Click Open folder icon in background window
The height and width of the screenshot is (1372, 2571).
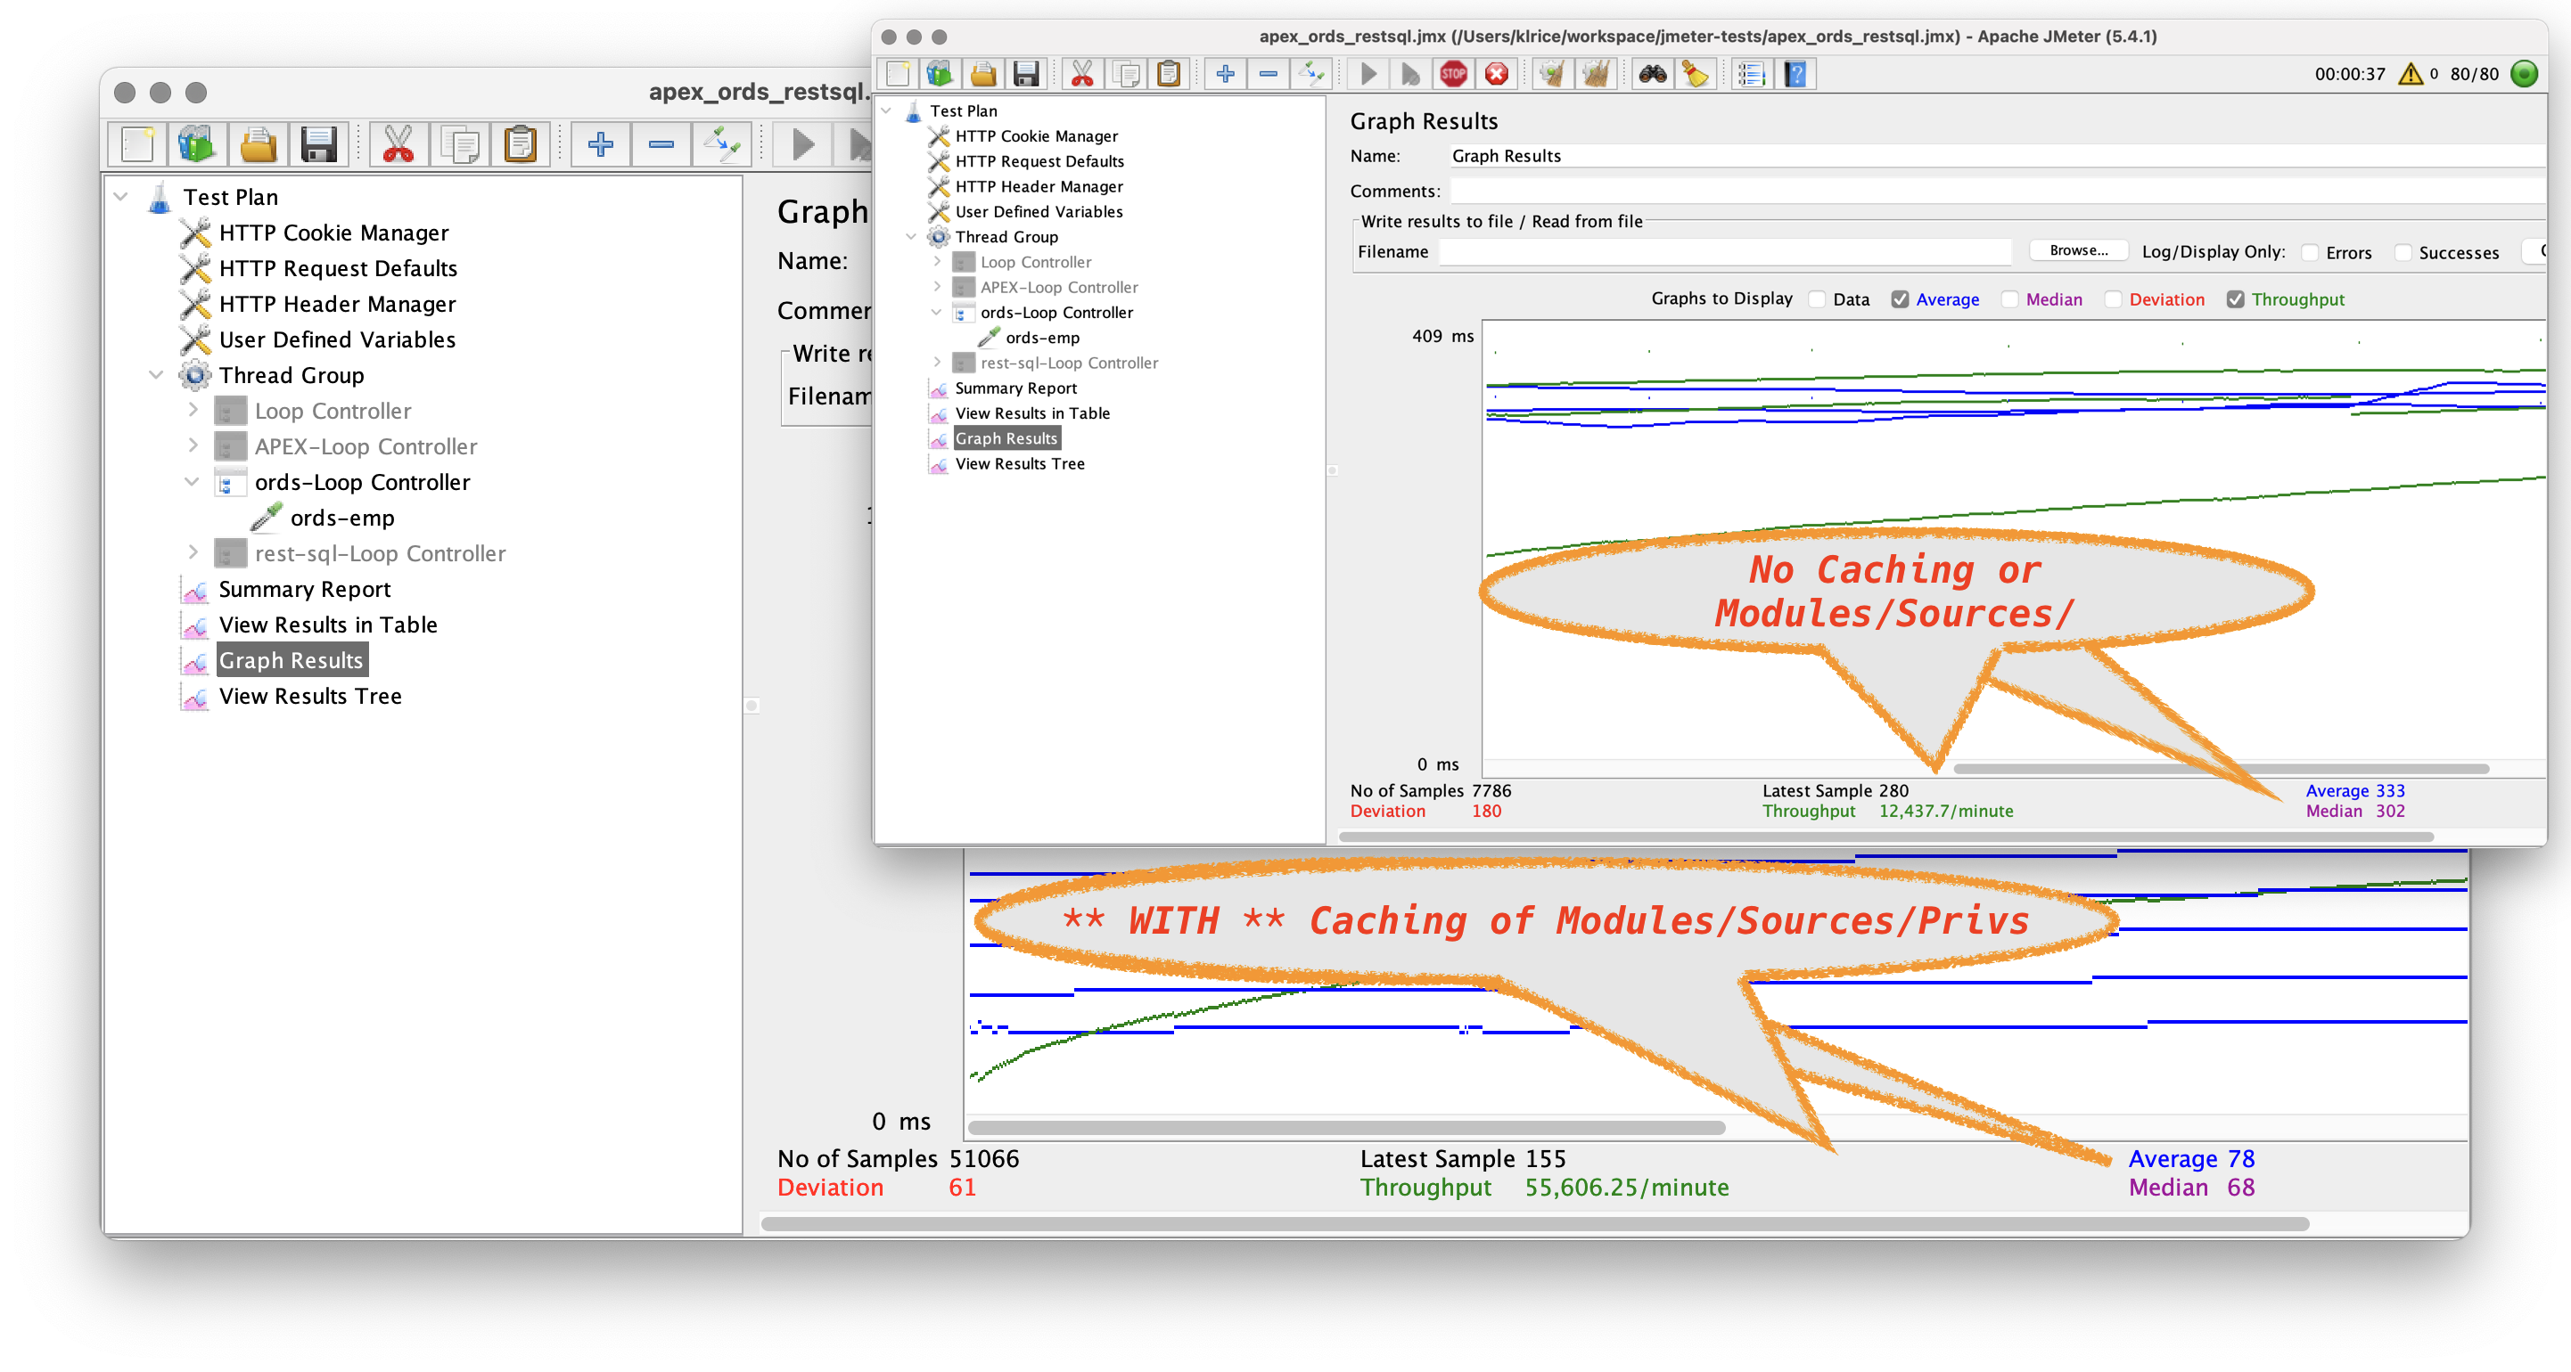click(259, 144)
